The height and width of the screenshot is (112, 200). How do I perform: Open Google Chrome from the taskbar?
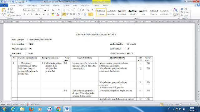tap(58, 109)
